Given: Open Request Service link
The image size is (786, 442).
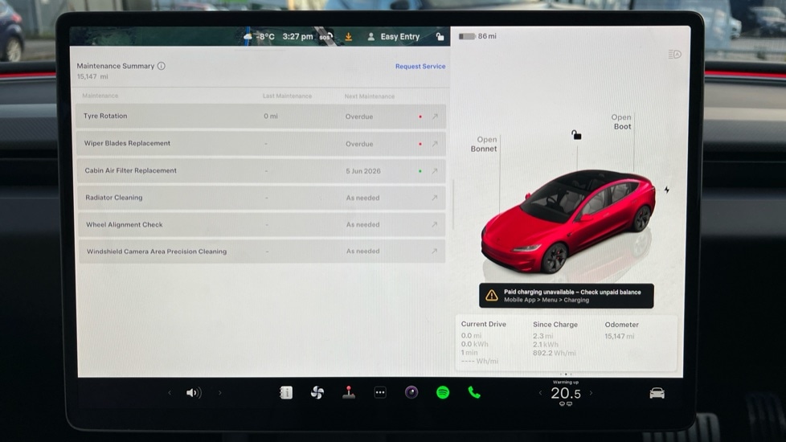Looking at the screenshot, I should (420, 66).
